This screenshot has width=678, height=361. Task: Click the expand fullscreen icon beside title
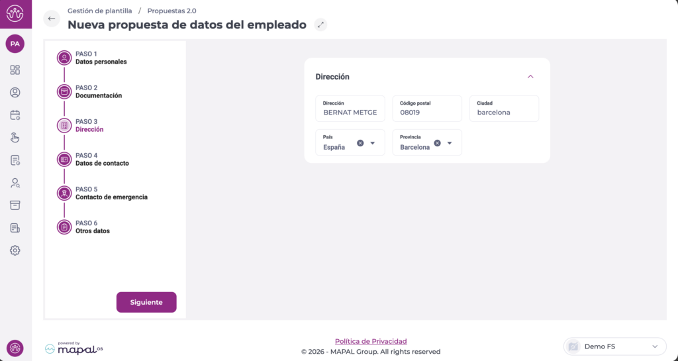coord(320,25)
